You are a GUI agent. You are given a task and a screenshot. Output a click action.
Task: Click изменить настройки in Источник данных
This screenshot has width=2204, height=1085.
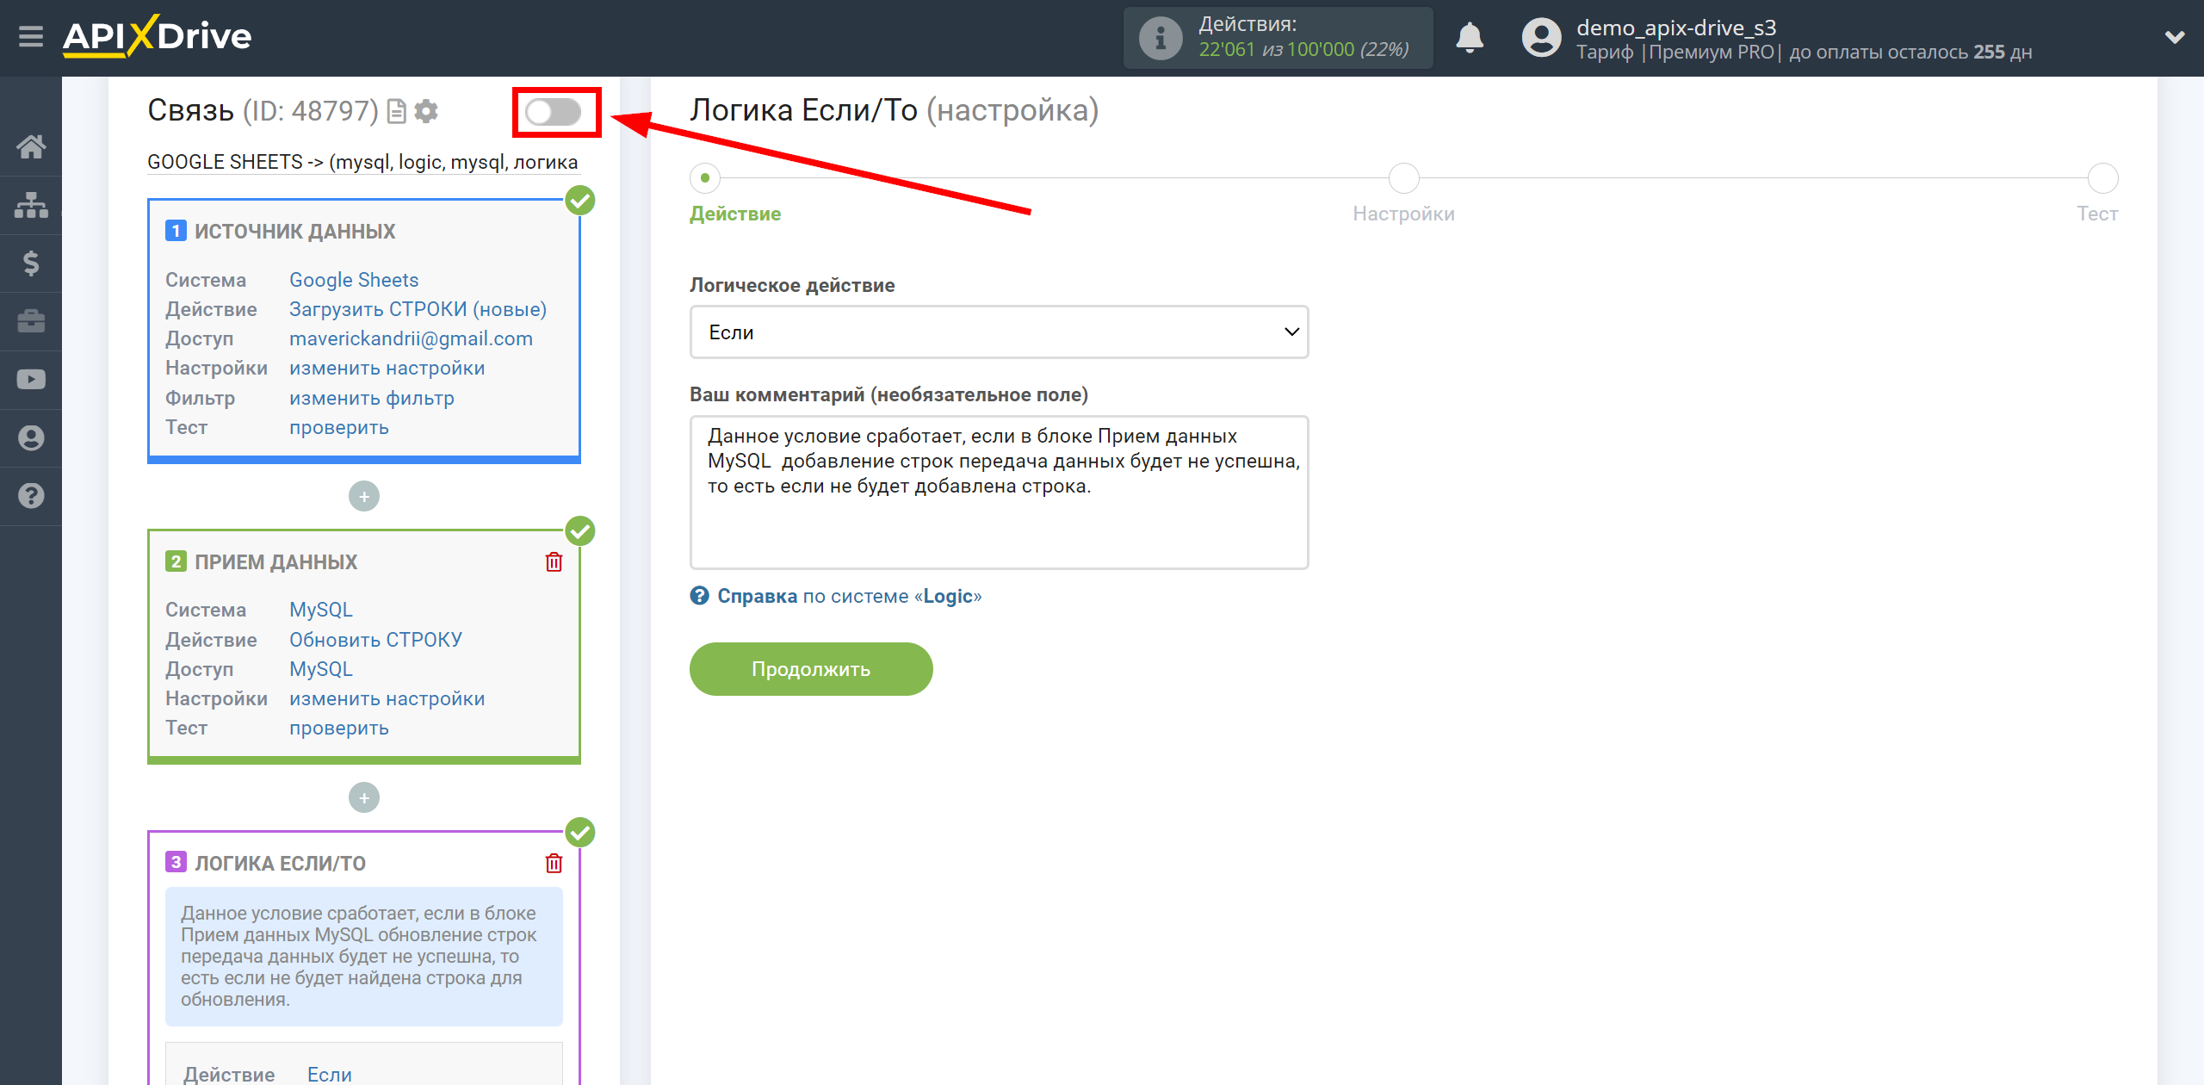387,368
